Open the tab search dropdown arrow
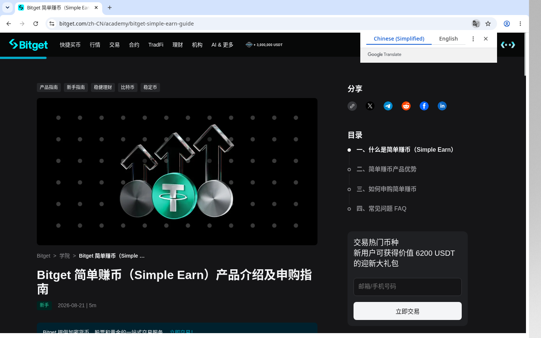Screen dimensions: 541x338 8,8
